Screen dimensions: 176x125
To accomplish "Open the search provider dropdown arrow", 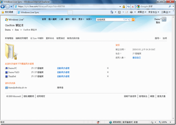I will click(x=173, y=6).
